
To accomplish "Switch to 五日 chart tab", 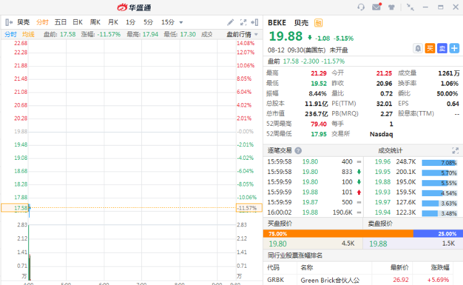I will (60, 22).
